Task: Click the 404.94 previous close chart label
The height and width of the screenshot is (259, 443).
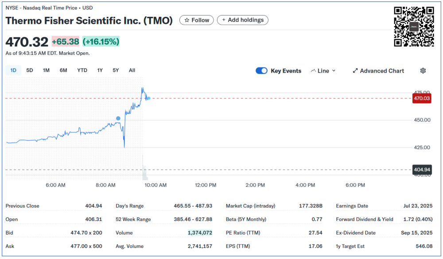Action: coord(422,170)
